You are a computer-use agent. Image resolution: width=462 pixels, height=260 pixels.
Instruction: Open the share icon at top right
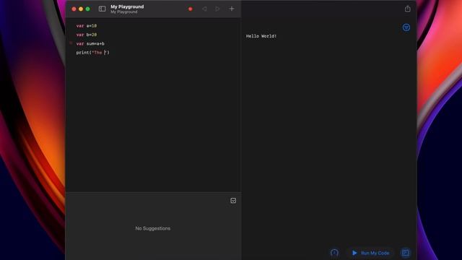tap(407, 9)
